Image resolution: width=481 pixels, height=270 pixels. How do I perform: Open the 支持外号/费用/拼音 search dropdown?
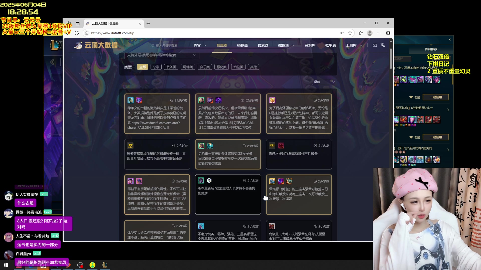point(162,55)
